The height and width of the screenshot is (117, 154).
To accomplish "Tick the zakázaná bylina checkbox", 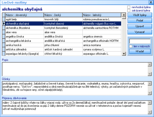I will pyautogui.click(x=129, y=11).
